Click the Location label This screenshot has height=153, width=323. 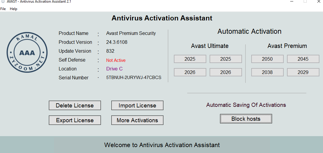point(68,69)
